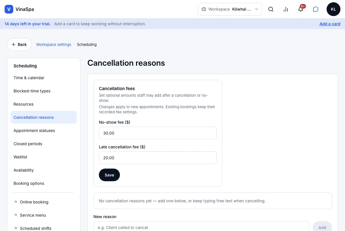The image size is (345, 231).
Task: Click the external arrow icon beside Online booking
Action: [16, 202]
